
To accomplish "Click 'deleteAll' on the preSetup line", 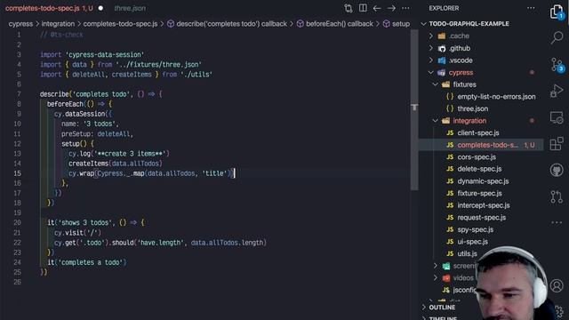I will pos(114,134).
